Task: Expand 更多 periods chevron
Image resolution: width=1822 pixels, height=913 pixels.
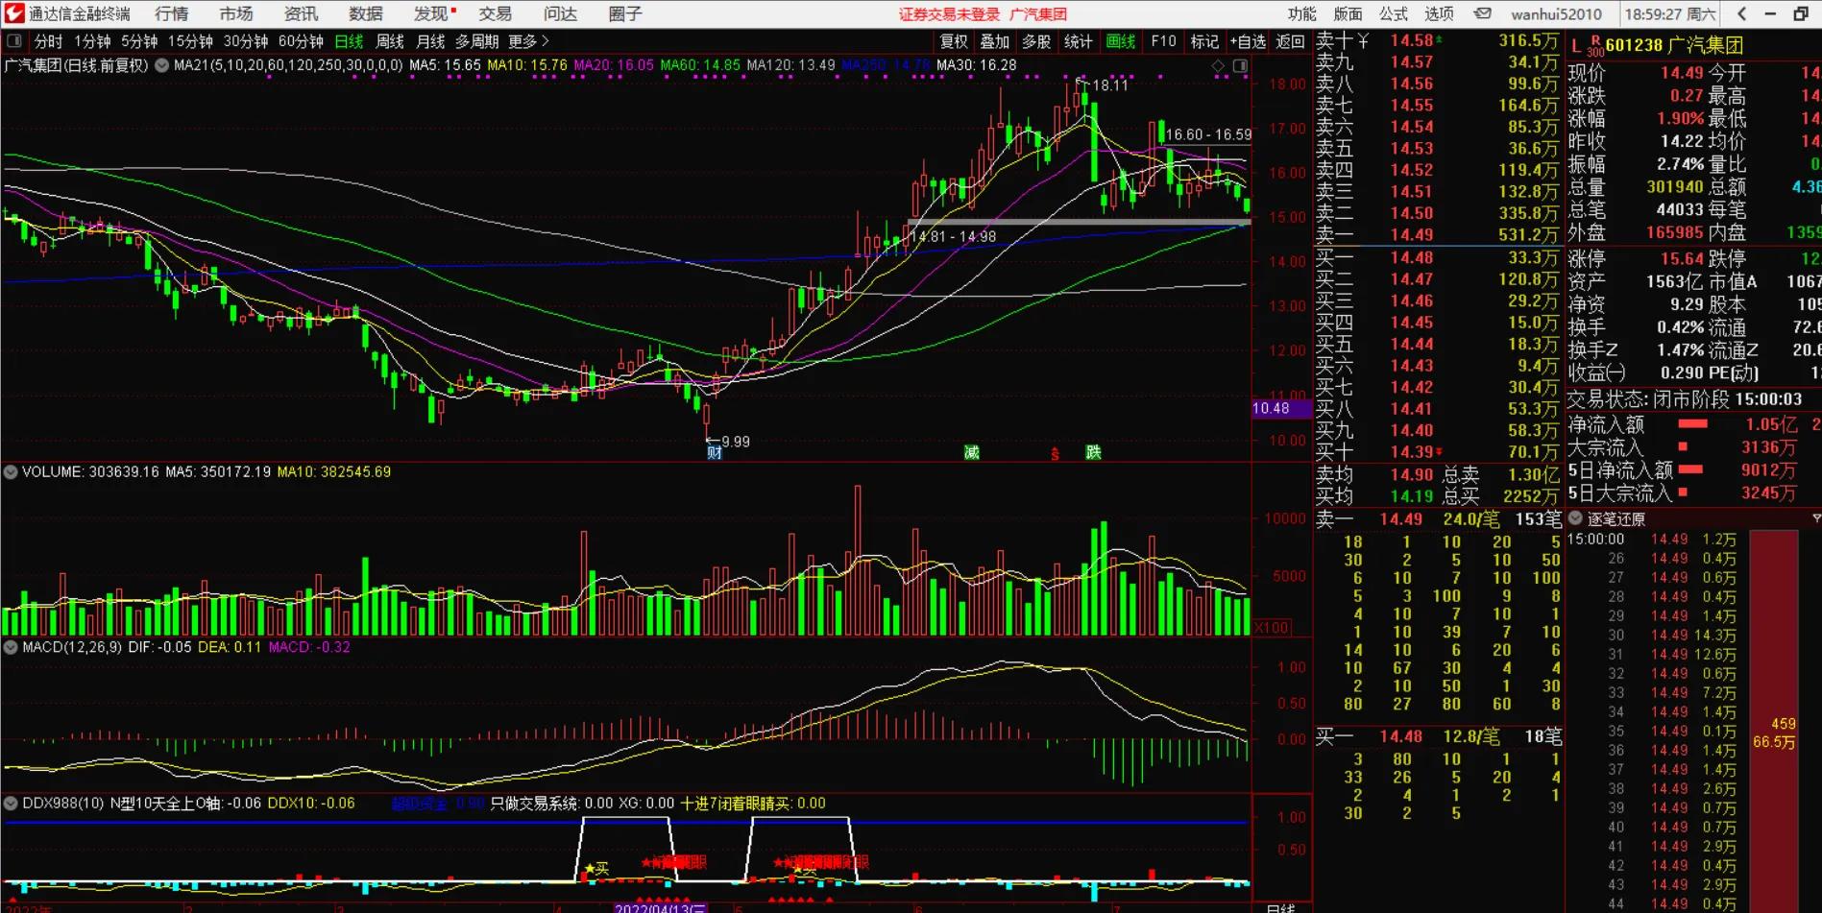Action: [x=528, y=41]
